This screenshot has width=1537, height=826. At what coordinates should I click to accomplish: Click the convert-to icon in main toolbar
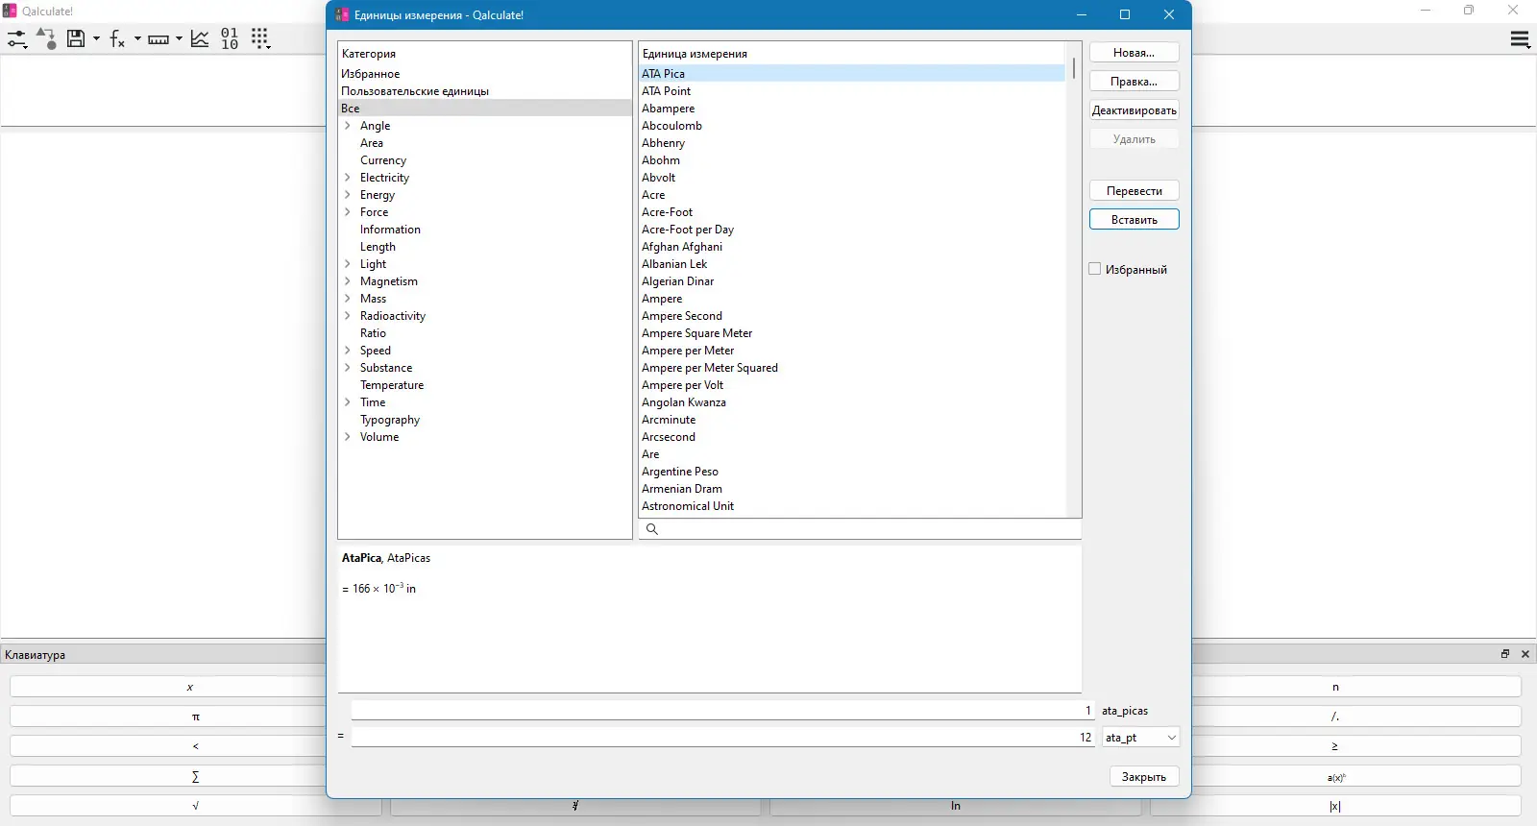coord(45,38)
